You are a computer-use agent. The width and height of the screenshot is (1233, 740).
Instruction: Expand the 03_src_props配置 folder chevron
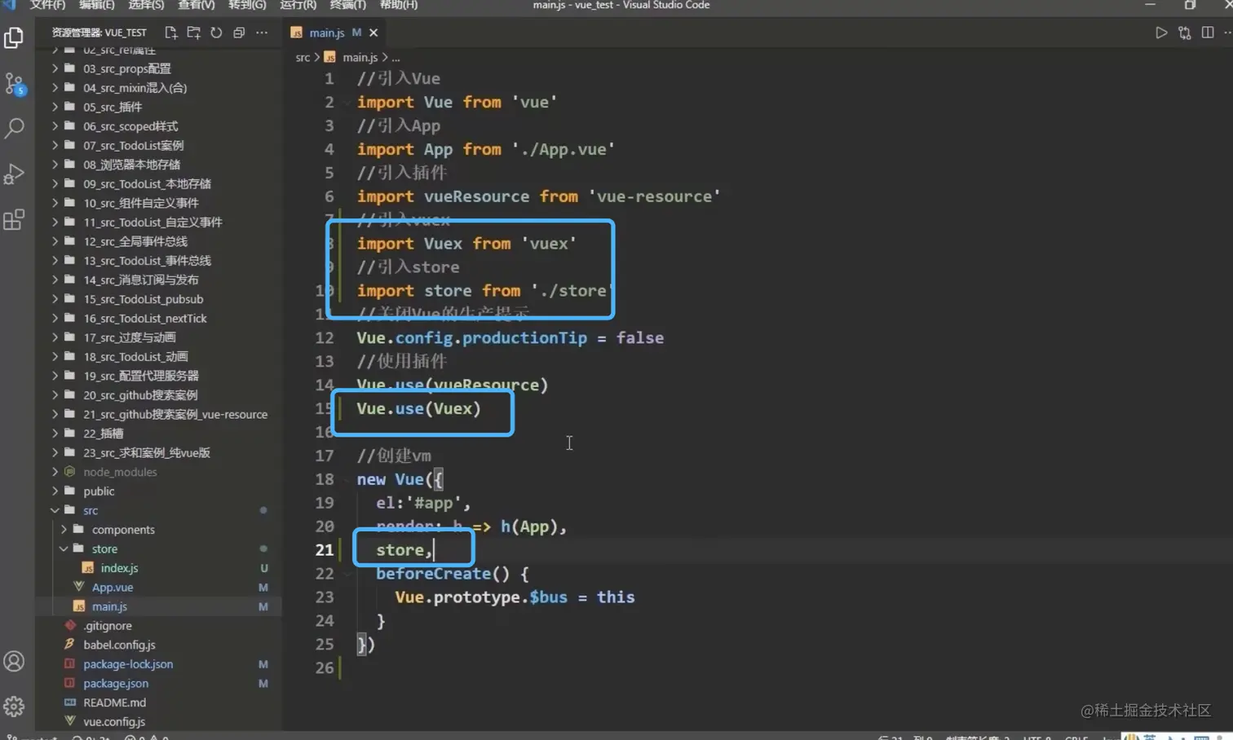(55, 68)
